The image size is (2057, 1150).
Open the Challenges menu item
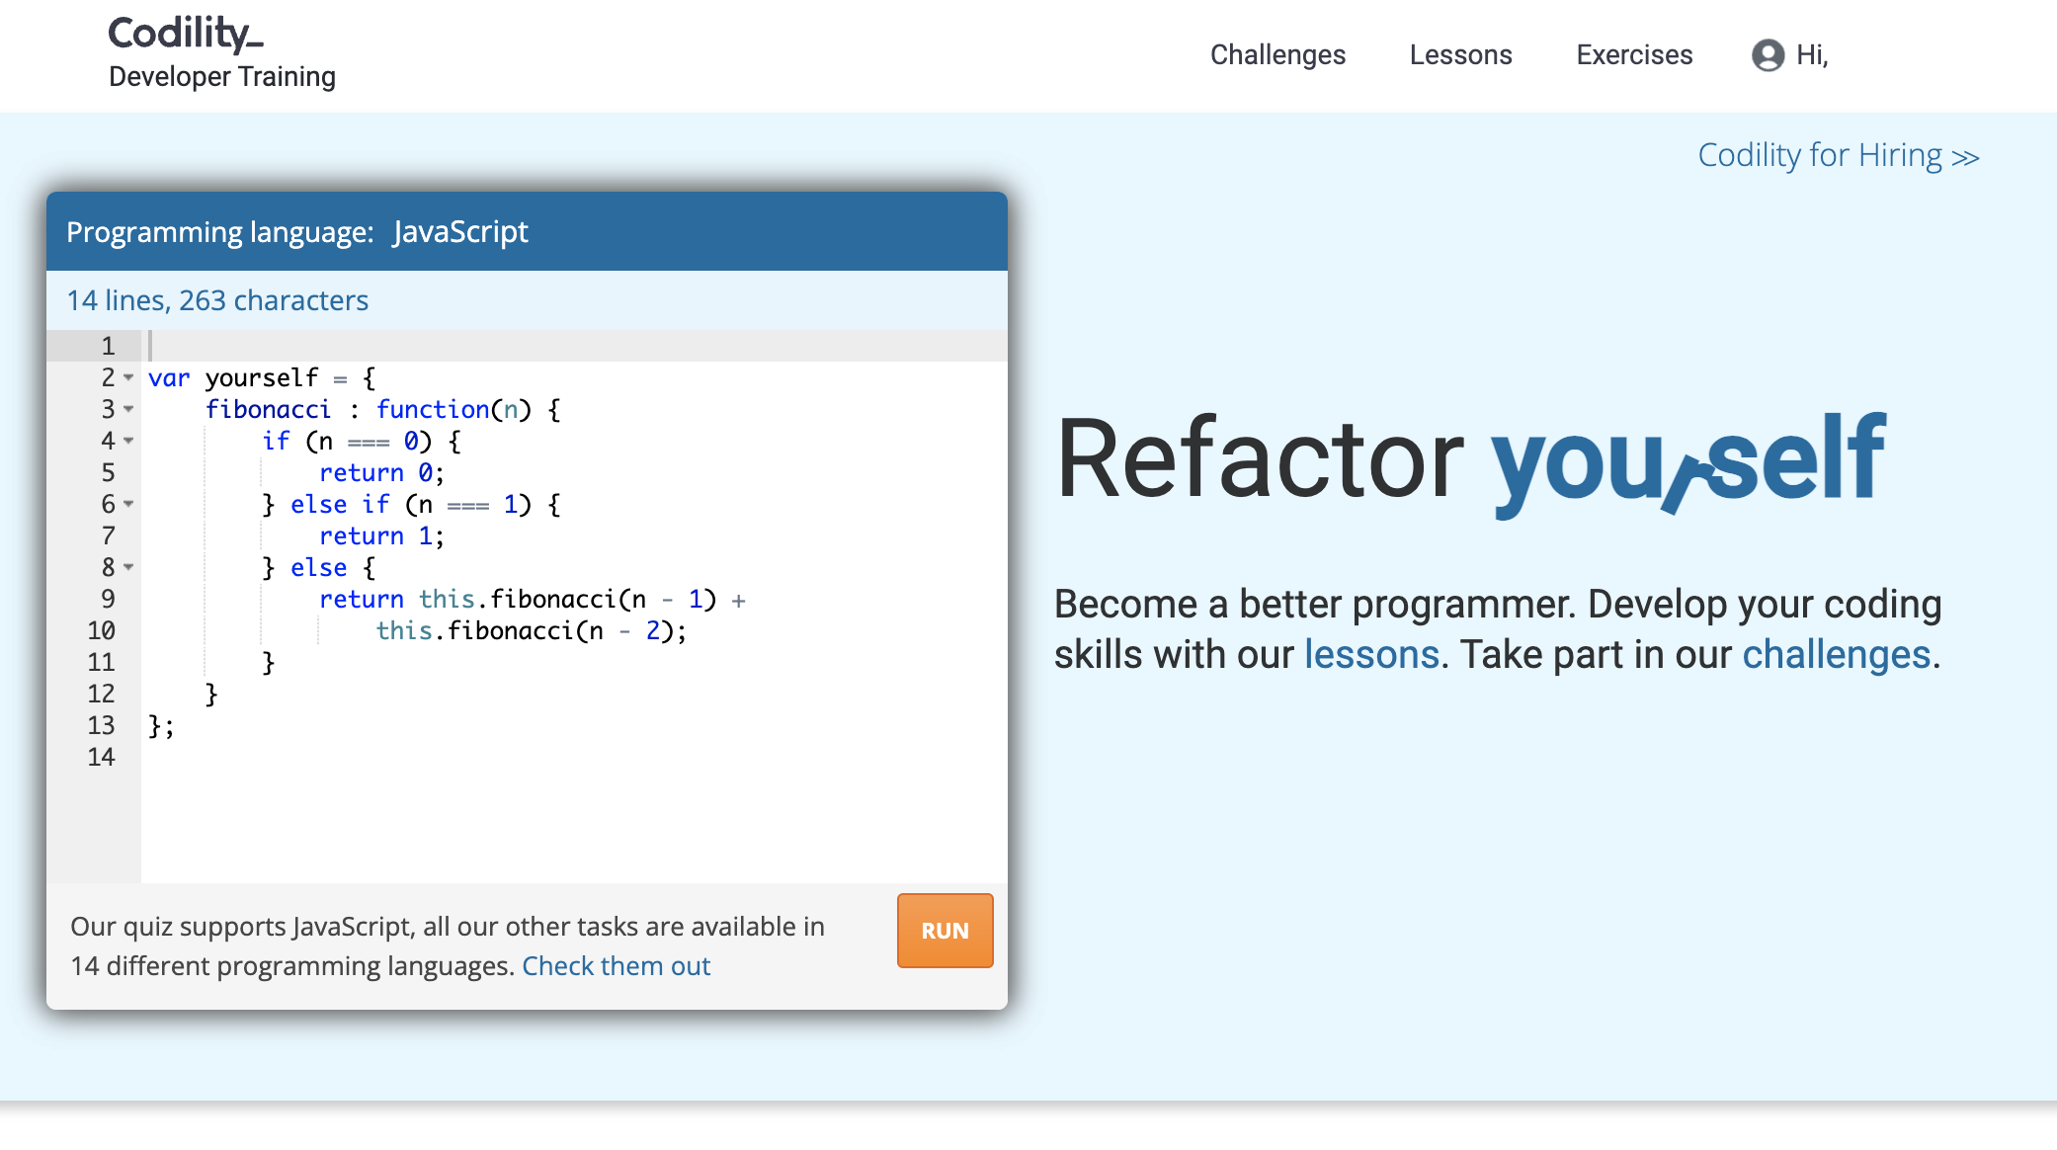pyautogui.click(x=1277, y=55)
